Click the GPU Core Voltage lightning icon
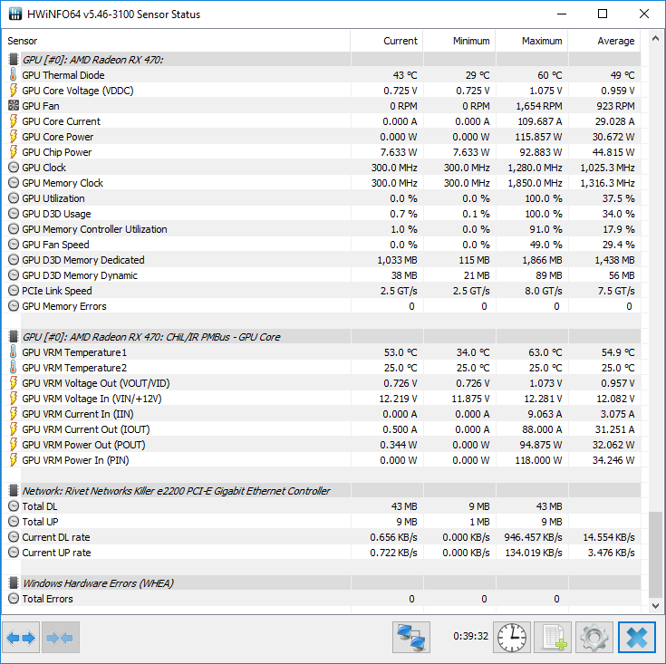This screenshot has height=664, width=666. click(x=14, y=90)
